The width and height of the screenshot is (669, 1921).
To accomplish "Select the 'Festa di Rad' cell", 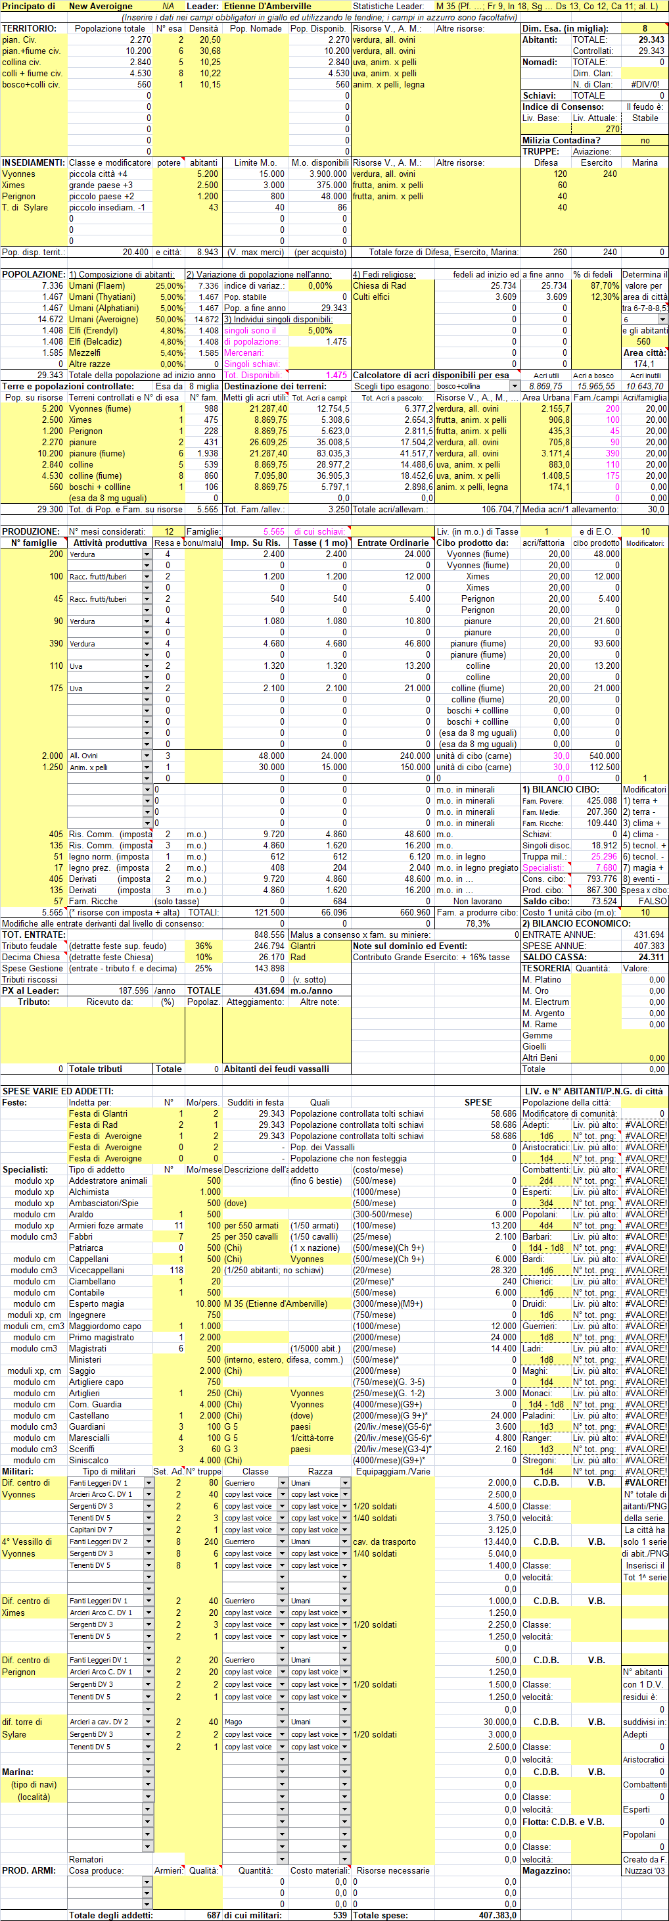I will tap(110, 1125).
